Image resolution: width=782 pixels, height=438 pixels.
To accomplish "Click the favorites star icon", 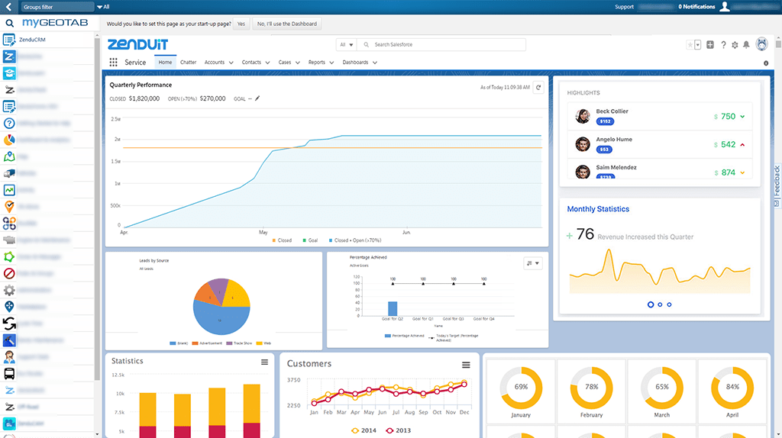I will click(x=690, y=45).
